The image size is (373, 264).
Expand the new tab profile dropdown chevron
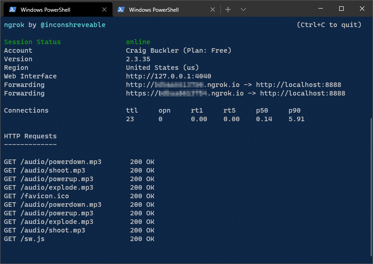(243, 9)
